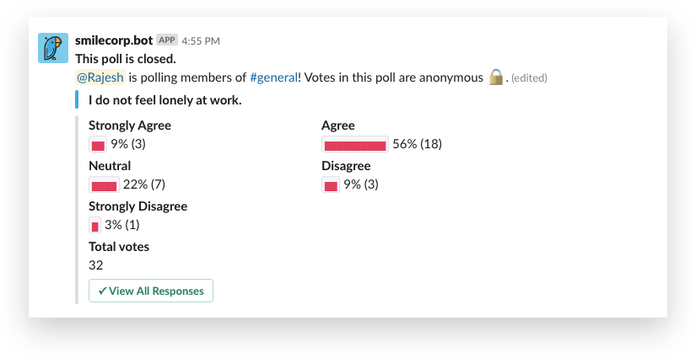
Task: Open the smilecorp.bot sender name
Action: (114, 40)
